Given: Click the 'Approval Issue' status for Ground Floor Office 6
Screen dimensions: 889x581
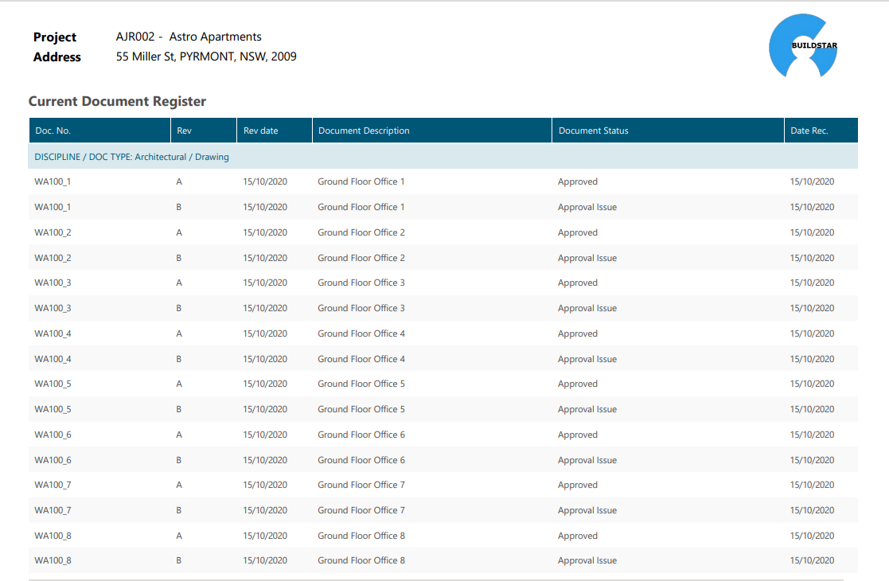Looking at the screenshot, I should click(587, 461).
